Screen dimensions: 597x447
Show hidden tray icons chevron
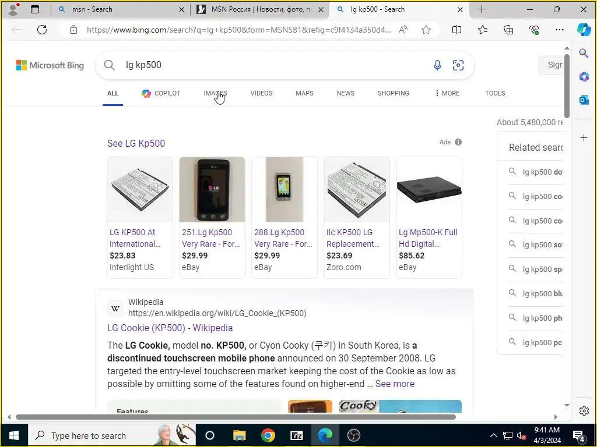tap(493, 435)
